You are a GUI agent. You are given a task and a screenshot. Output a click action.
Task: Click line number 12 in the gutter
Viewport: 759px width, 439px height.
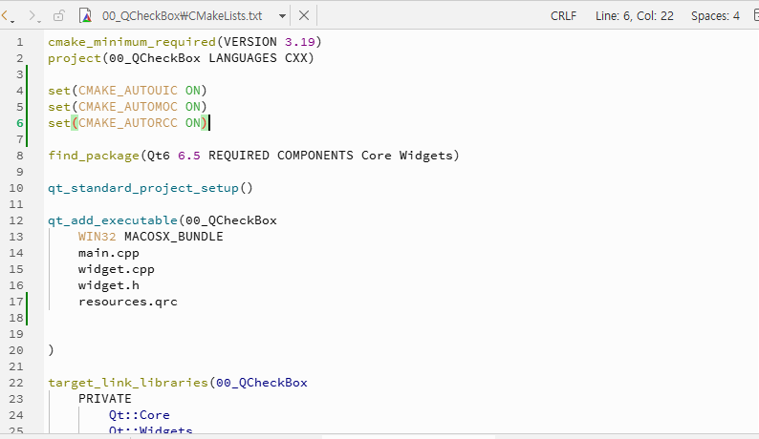pos(16,220)
